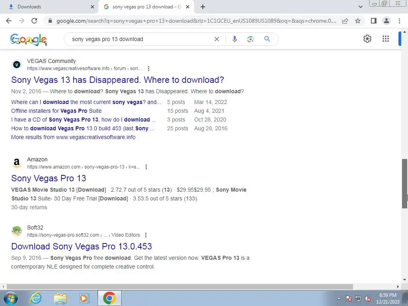Image resolution: width=408 pixels, height=306 pixels.
Task: Click the '30-day returns' text
Action: coord(29,207)
